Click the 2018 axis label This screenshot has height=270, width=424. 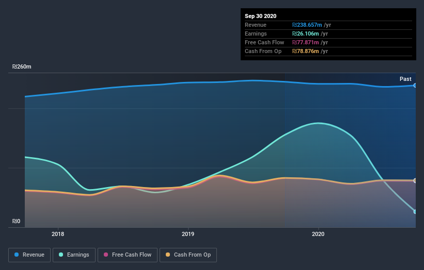pyautogui.click(x=58, y=234)
